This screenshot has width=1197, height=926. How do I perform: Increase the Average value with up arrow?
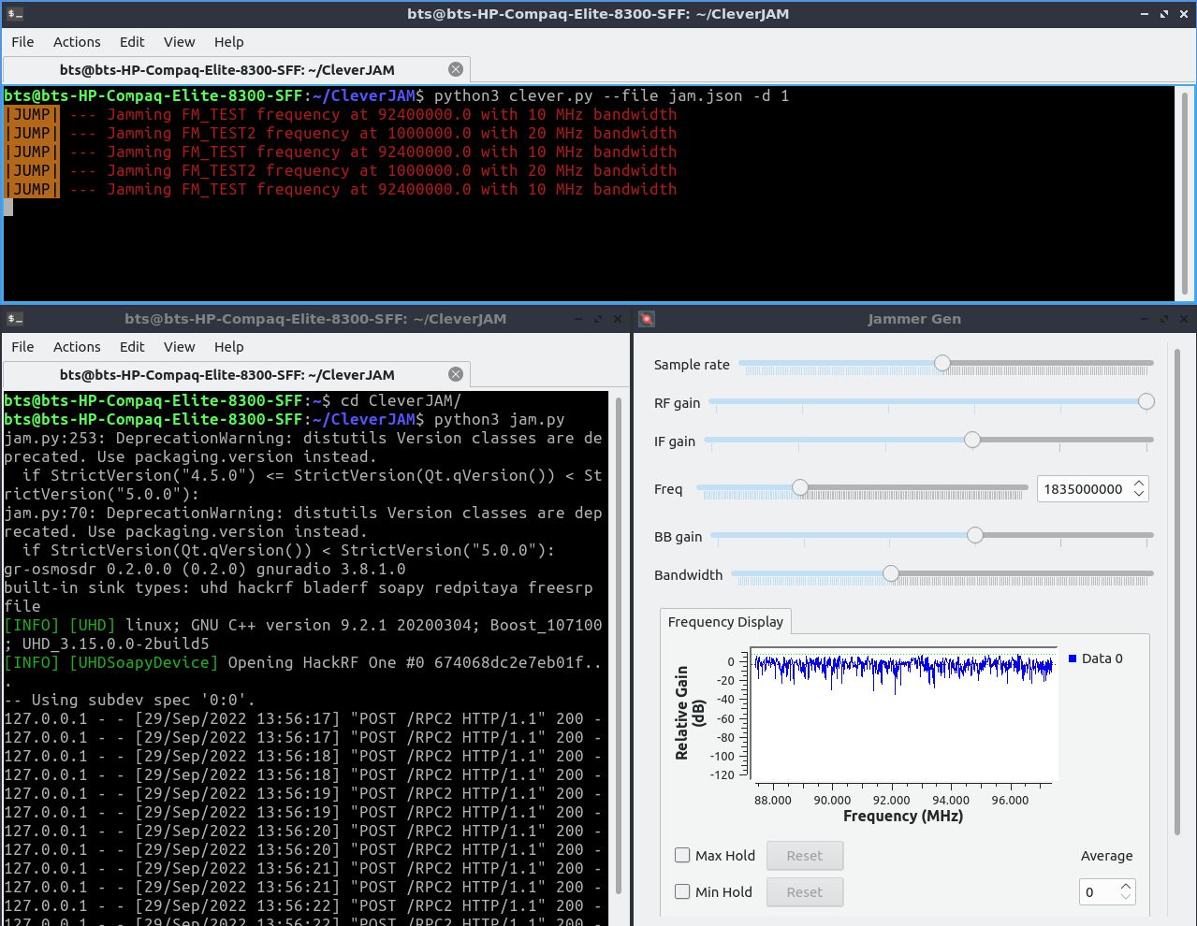click(1126, 886)
